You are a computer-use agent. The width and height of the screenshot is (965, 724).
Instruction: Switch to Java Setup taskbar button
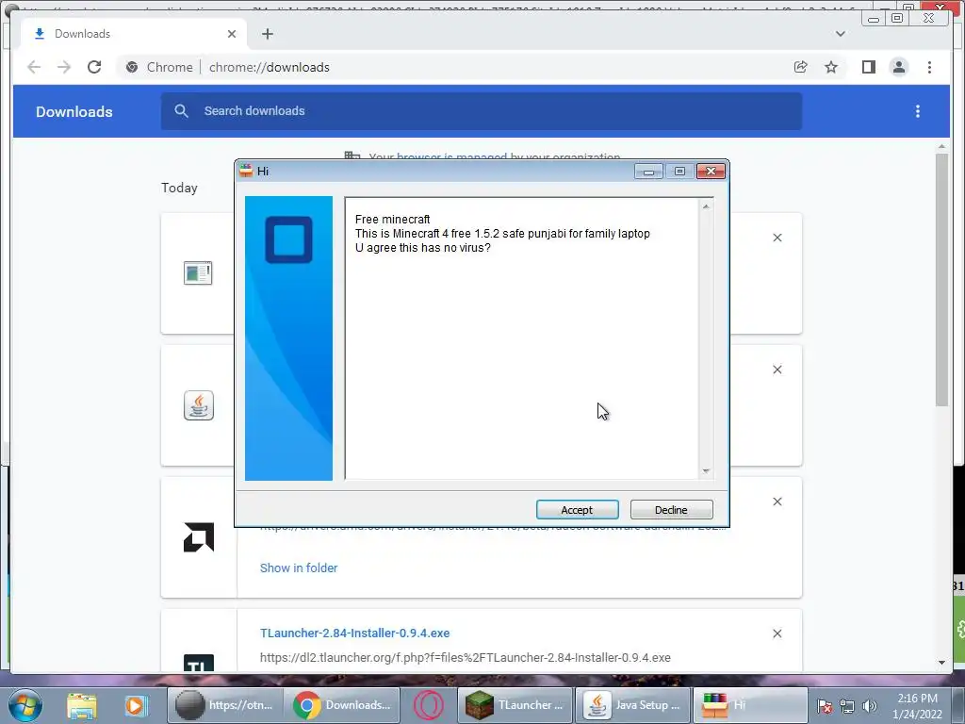point(632,705)
